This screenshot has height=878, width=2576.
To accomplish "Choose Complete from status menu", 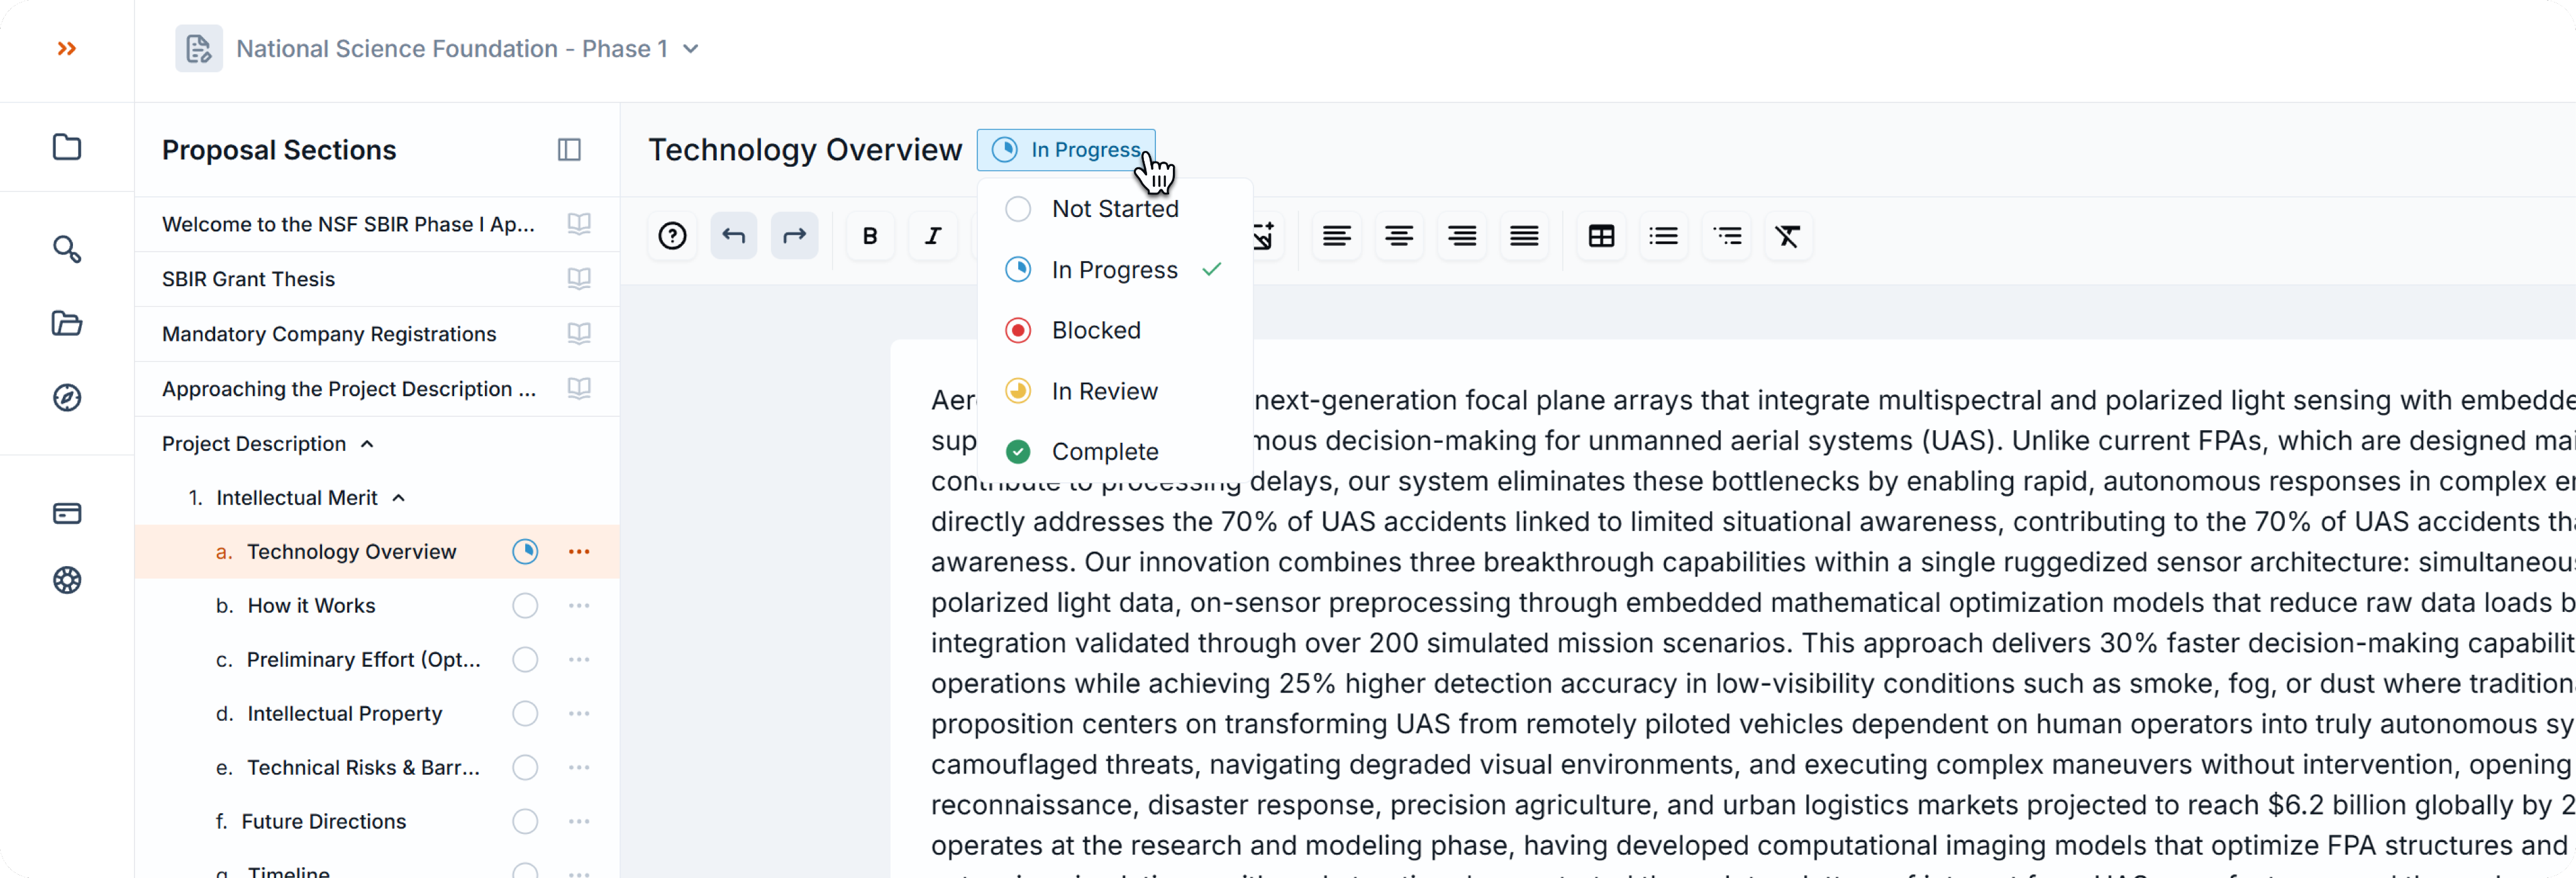I will (1104, 452).
